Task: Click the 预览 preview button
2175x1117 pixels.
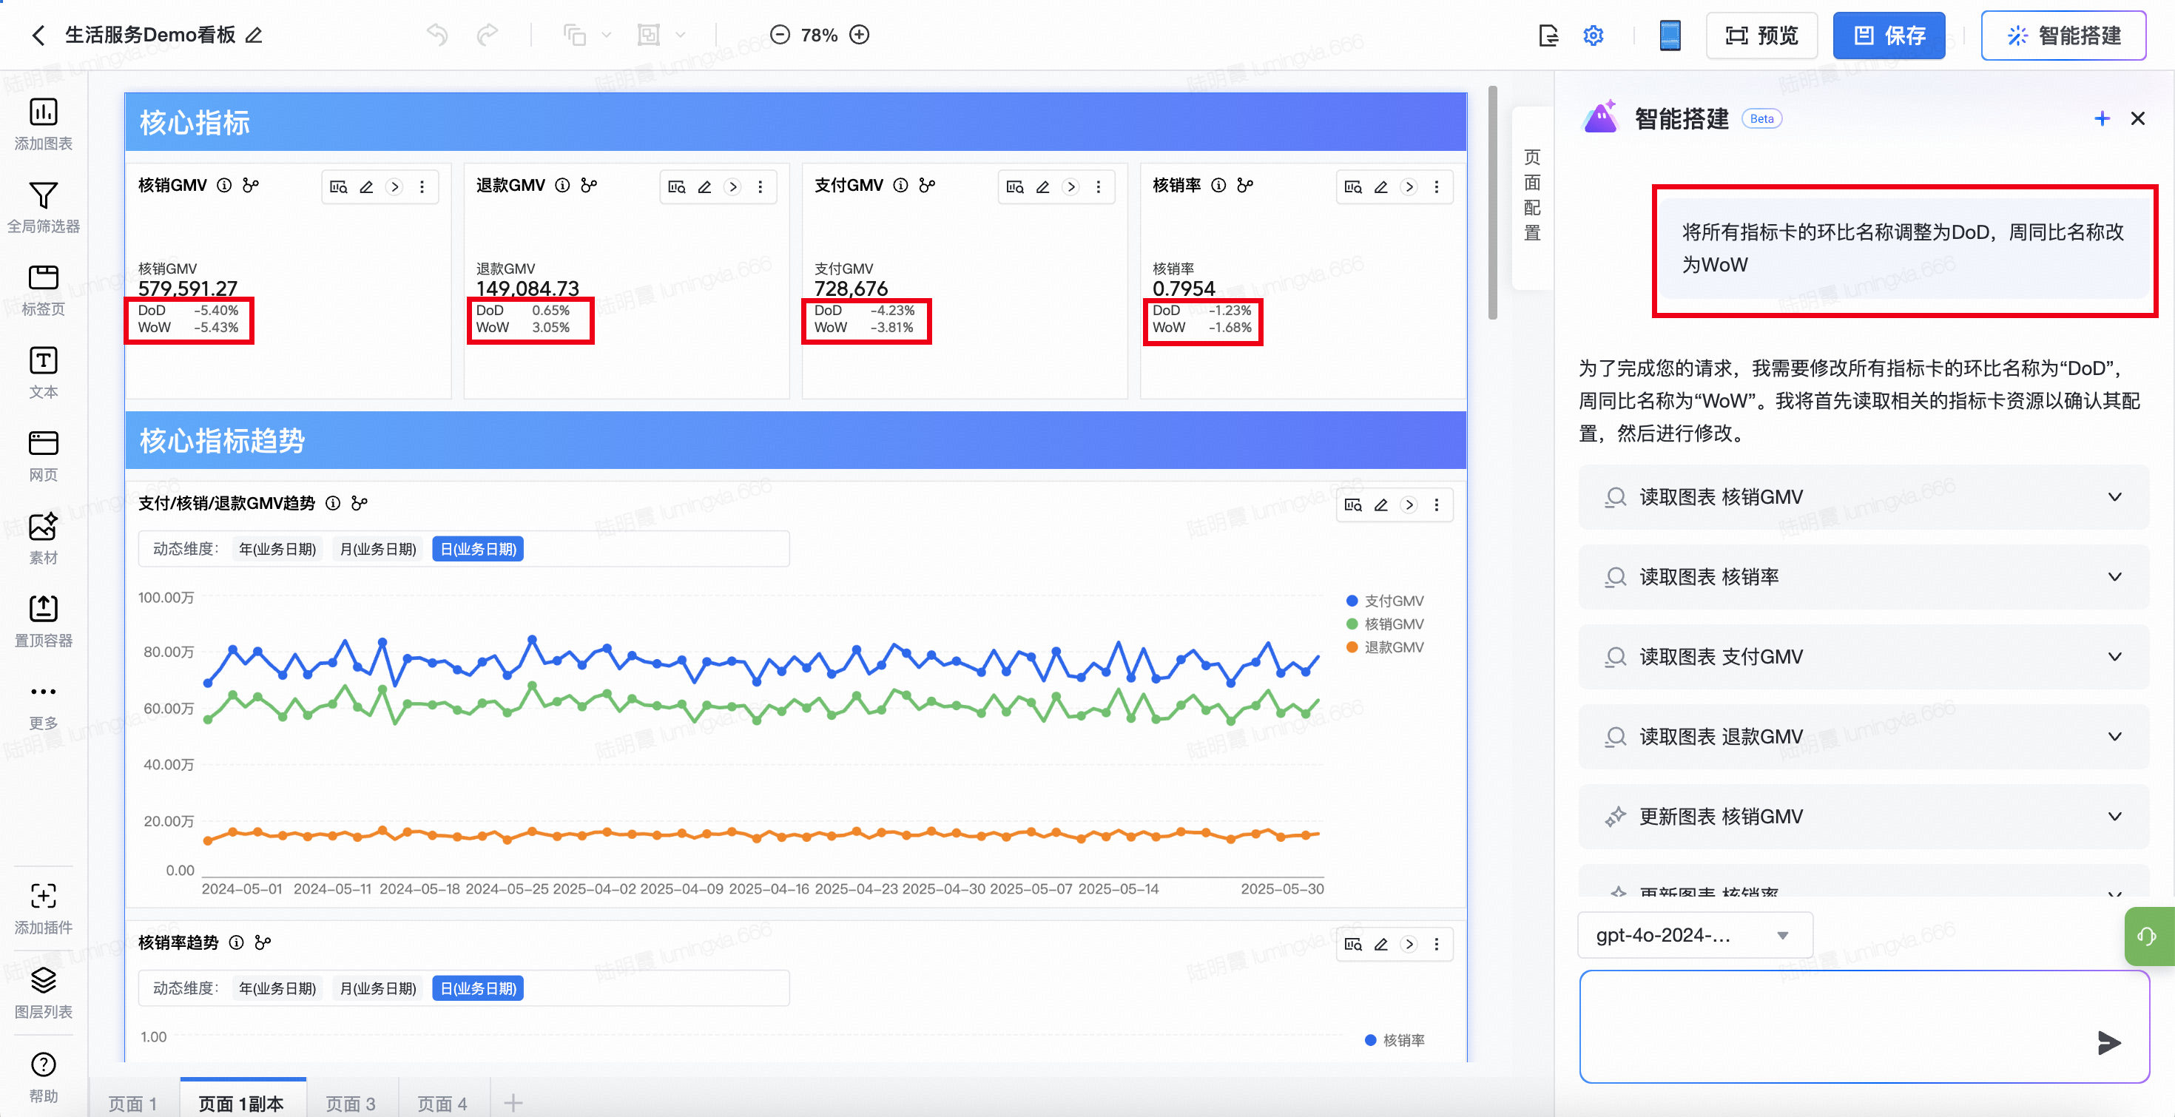Action: pyautogui.click(x=1761, y=36)
